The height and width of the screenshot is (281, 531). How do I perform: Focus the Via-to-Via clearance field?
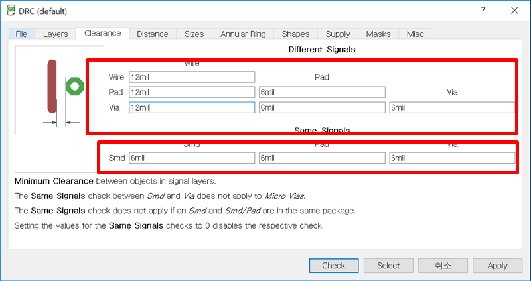[452, 107]
